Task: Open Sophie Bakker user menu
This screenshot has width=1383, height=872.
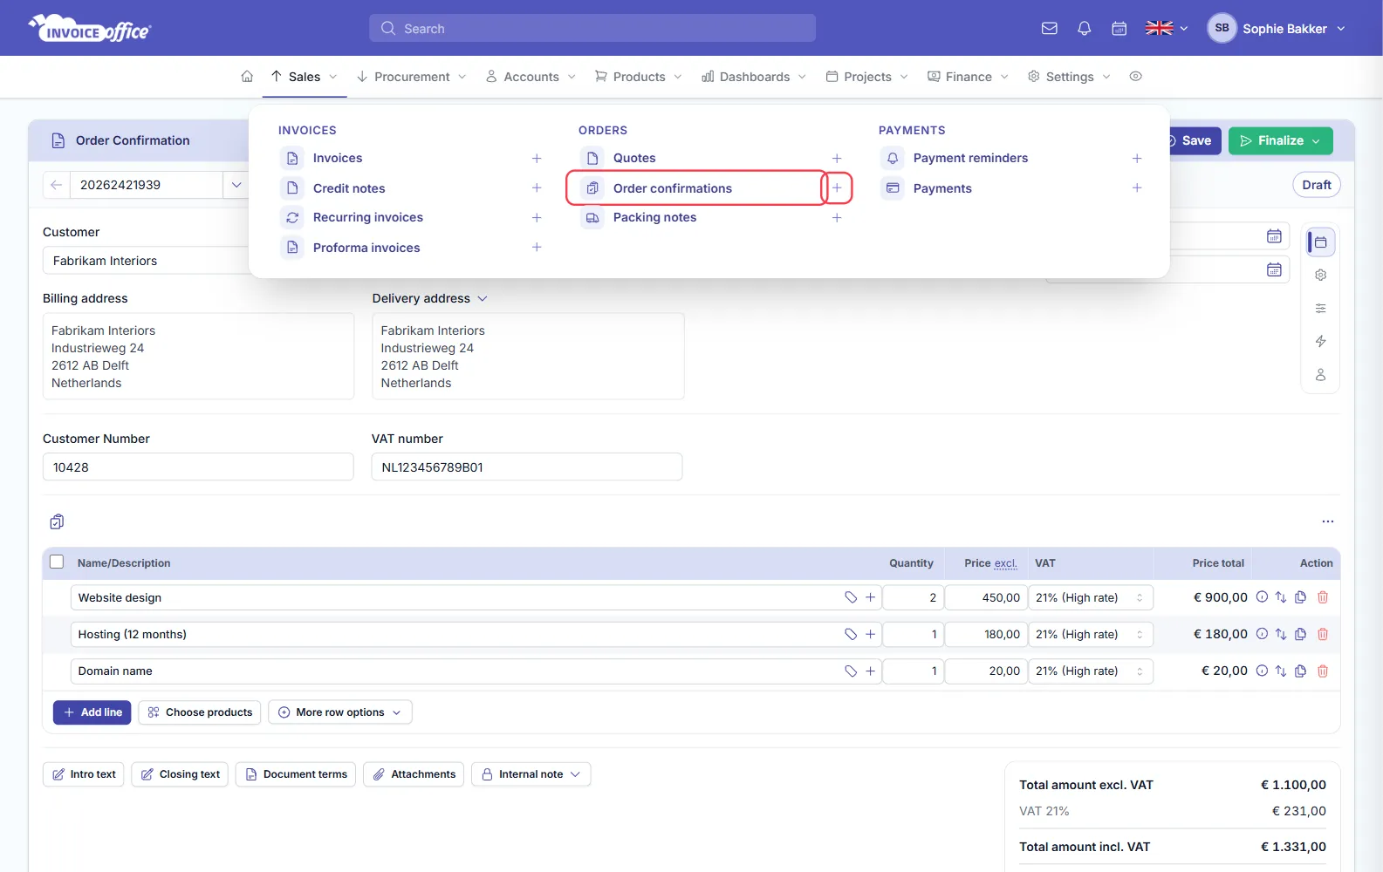Action: 1277,29
